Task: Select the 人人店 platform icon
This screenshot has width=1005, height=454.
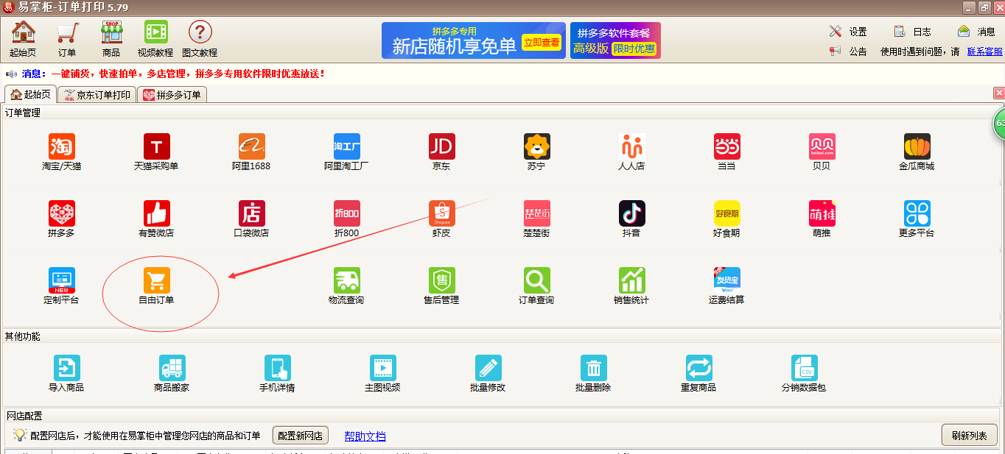Action: tap(632, 147)
